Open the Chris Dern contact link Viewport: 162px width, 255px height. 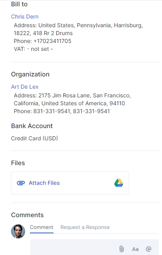(x=25, y=17)
